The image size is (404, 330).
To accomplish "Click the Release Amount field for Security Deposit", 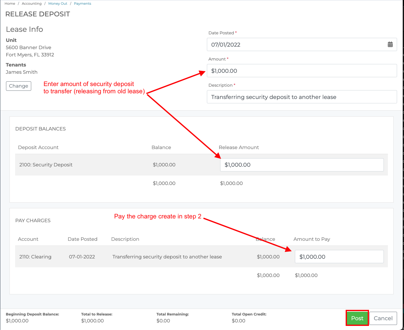I will coord(302,165).
